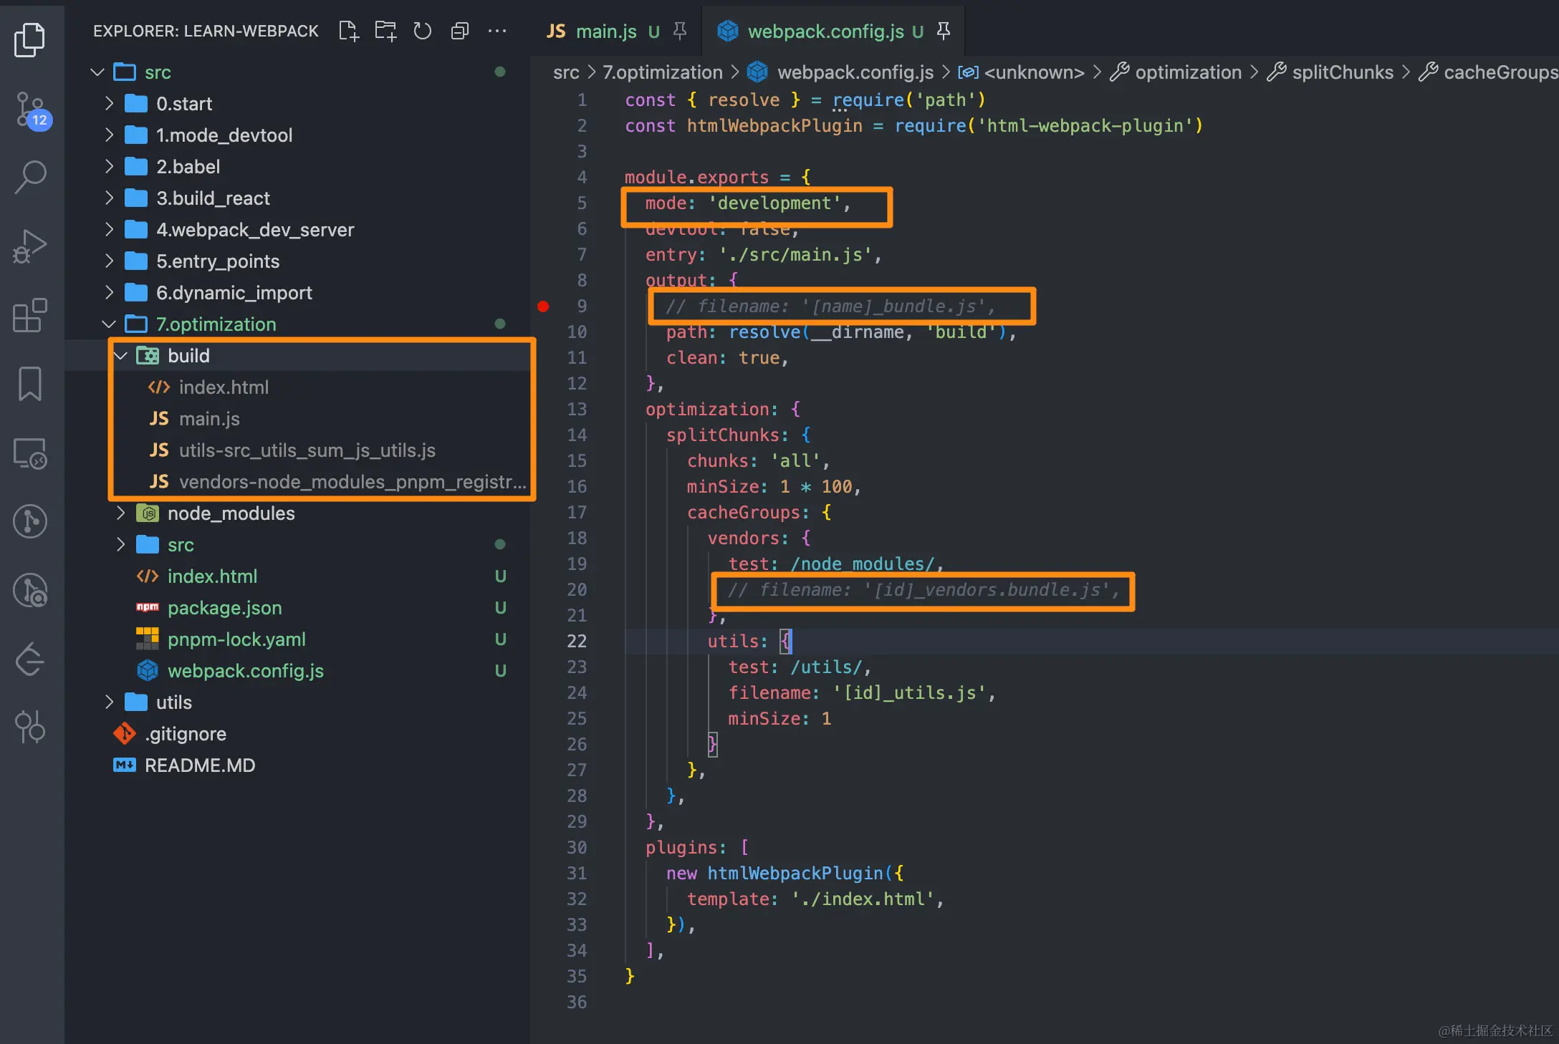Open package.json from the file tree

[224, 608]
